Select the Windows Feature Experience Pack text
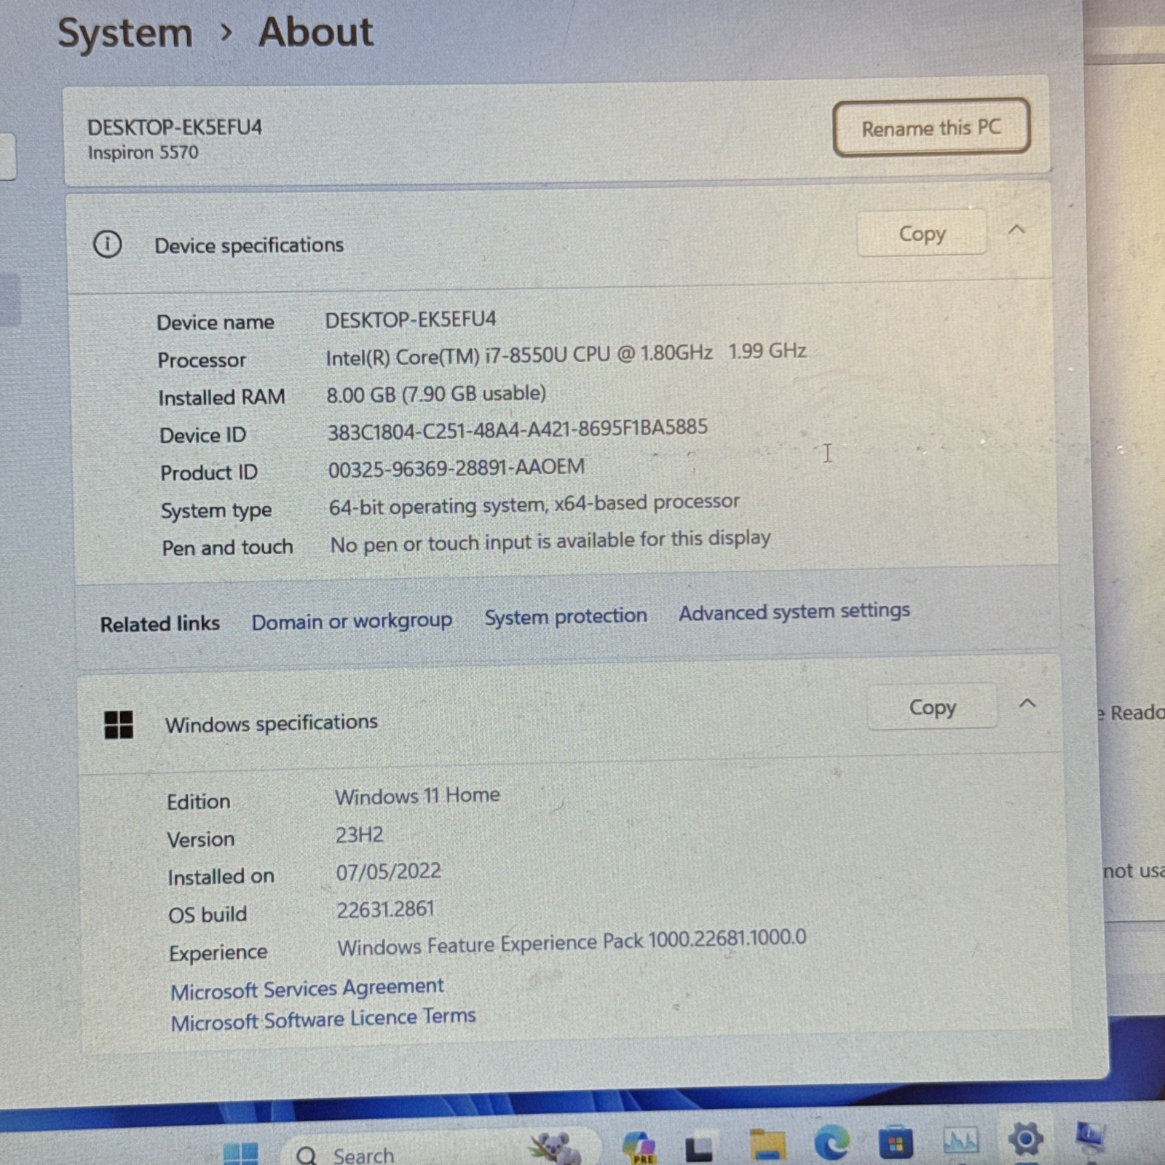Image resolution: width=1165 pixels, height=1165 pixels. [572, 943]
